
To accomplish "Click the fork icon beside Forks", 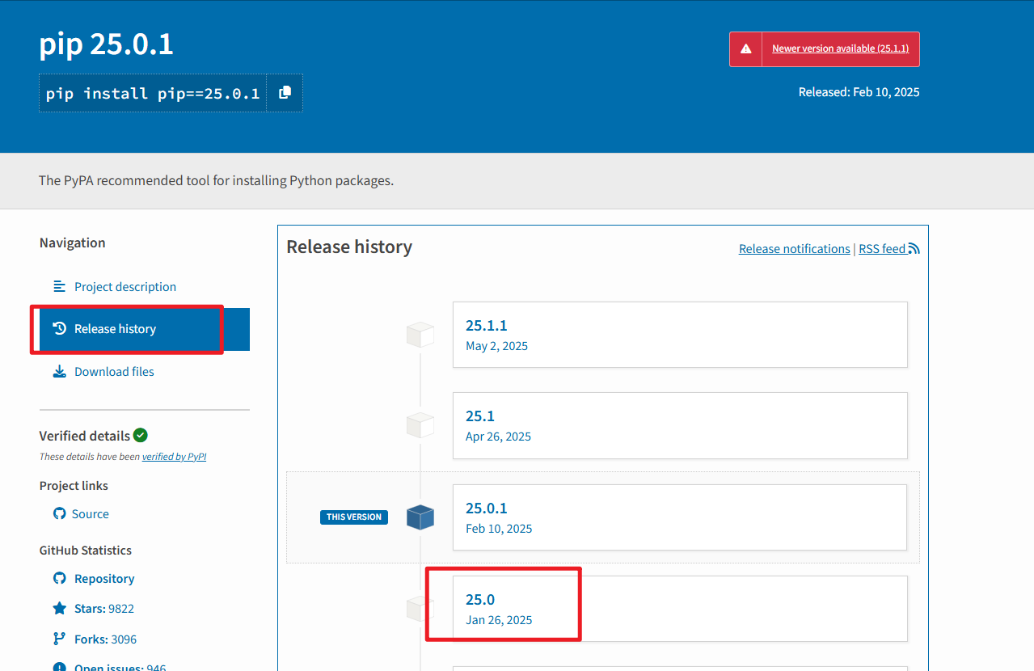I will [x=59, y=639].
